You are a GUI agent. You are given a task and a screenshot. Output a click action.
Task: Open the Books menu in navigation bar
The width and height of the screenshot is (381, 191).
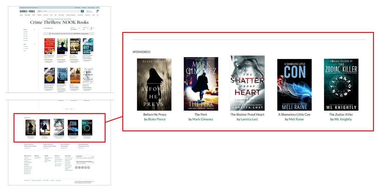21,15
